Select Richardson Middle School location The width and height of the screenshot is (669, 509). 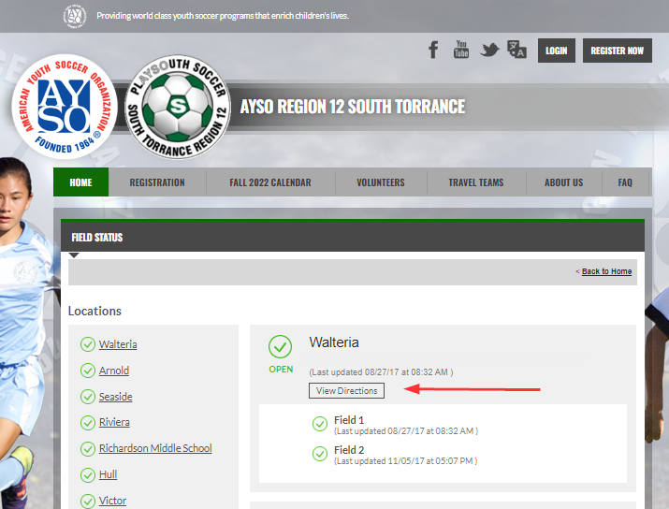pos(155,448)
